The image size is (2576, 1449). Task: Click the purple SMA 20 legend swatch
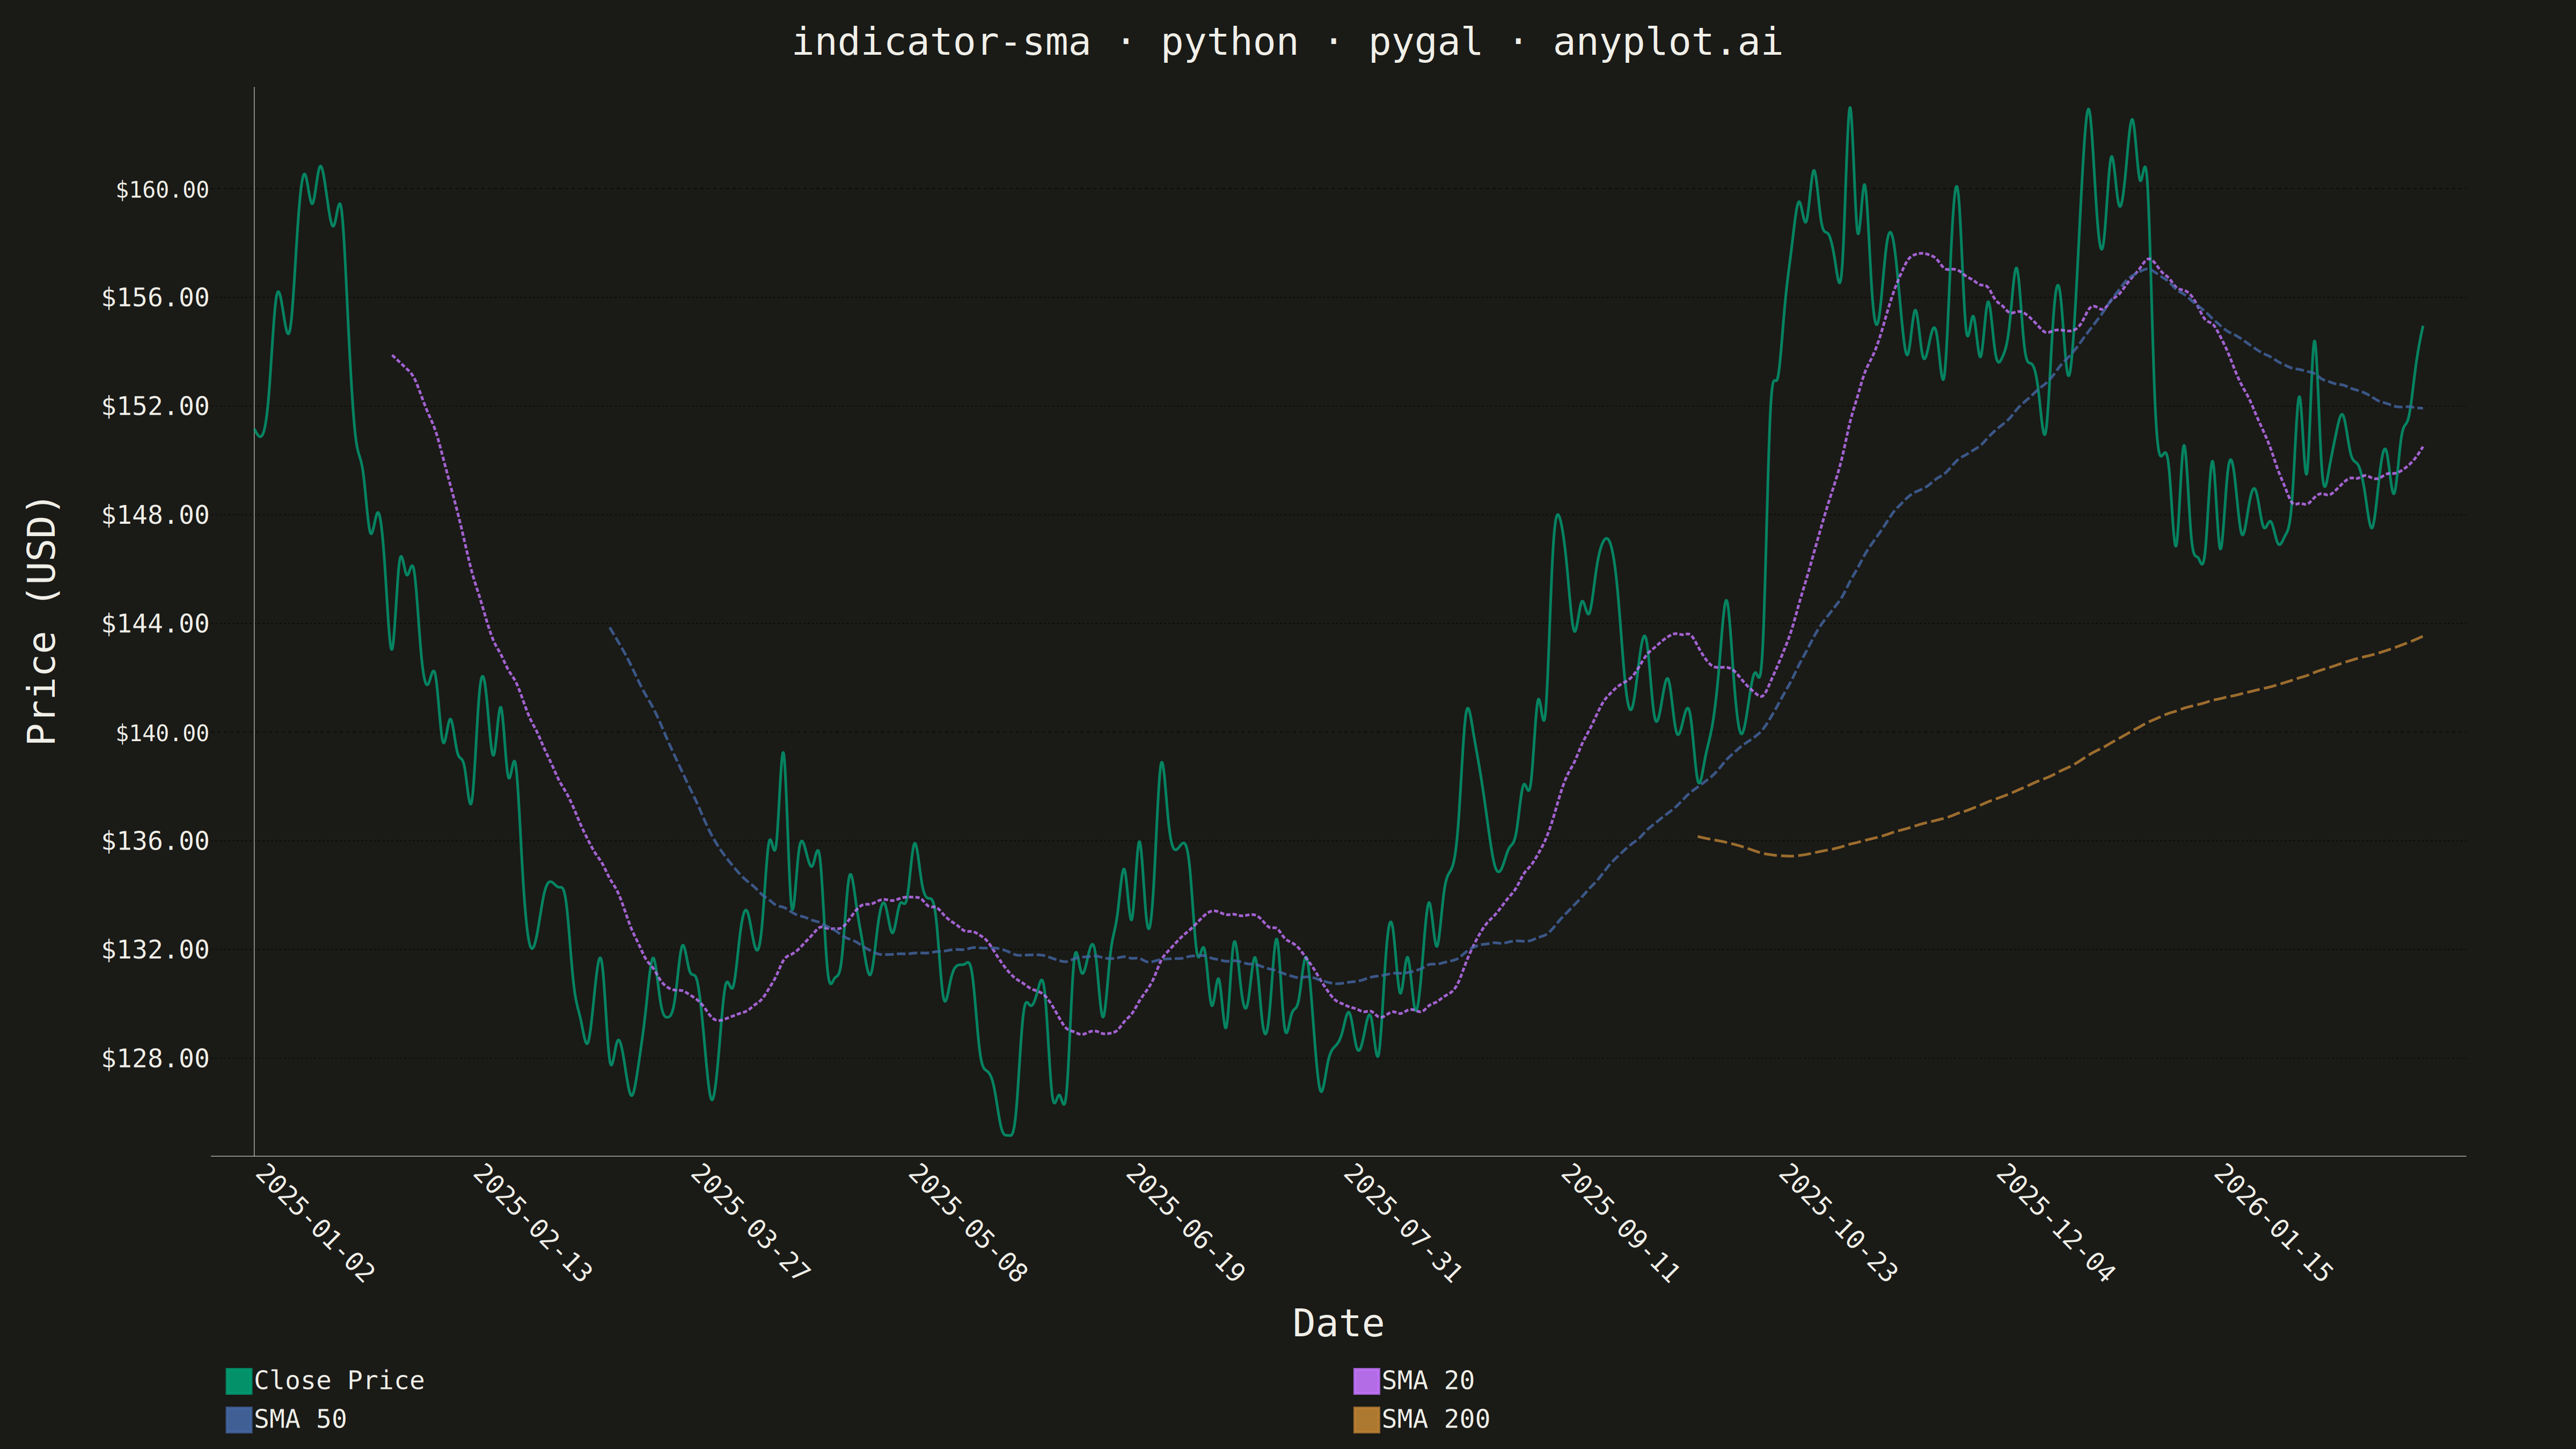tap(1366, 1381)
